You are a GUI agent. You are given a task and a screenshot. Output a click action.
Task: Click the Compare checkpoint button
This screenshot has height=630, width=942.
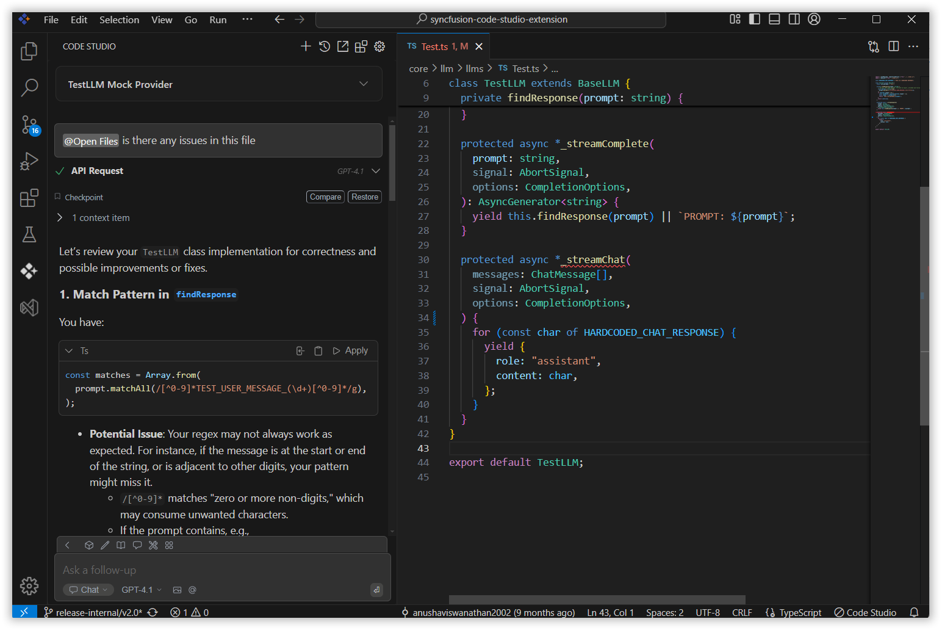325,197
